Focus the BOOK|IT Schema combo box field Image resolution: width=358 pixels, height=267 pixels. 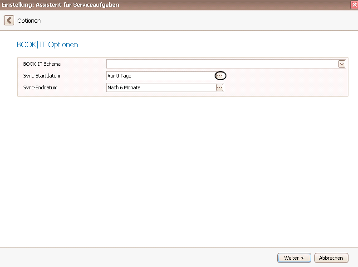[226, 64]
